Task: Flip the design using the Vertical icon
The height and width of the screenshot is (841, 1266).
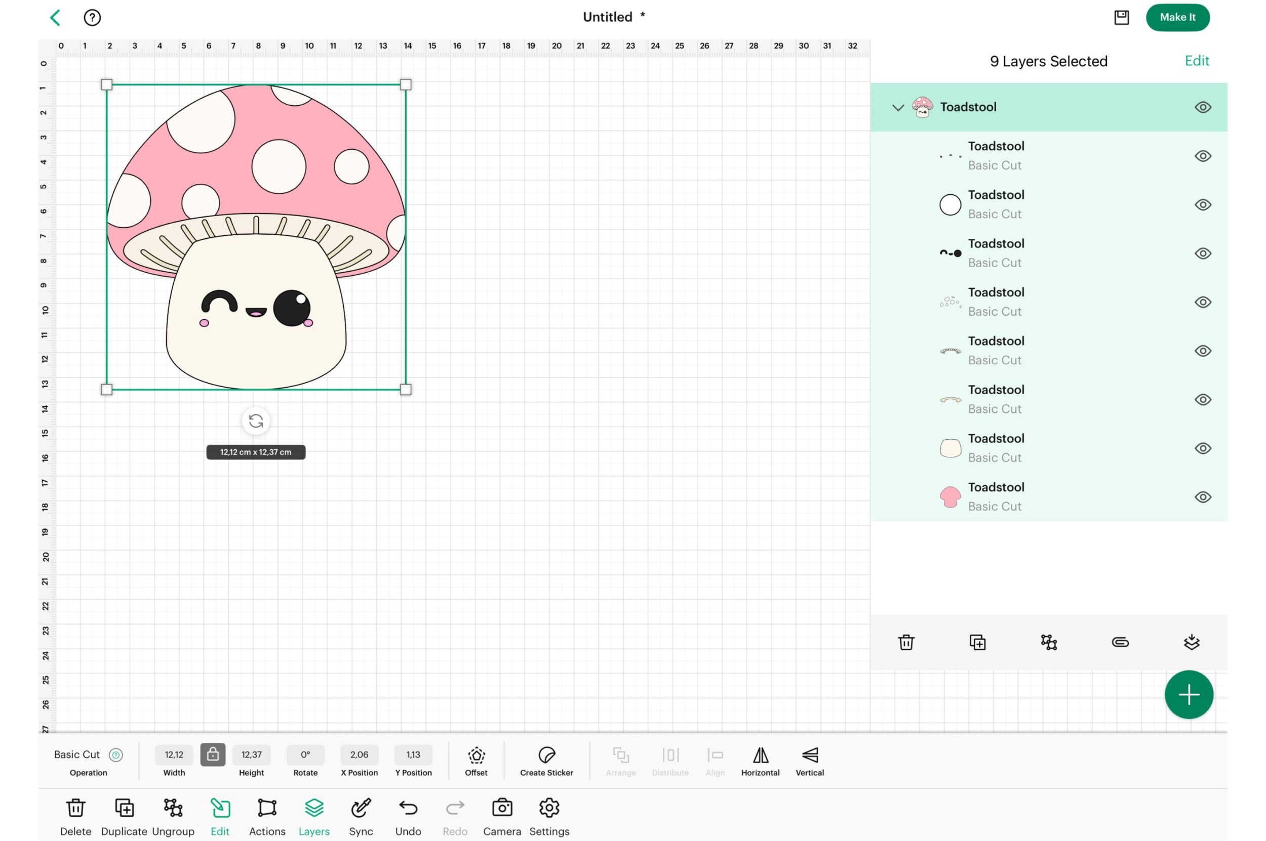Action: (809, 755)
